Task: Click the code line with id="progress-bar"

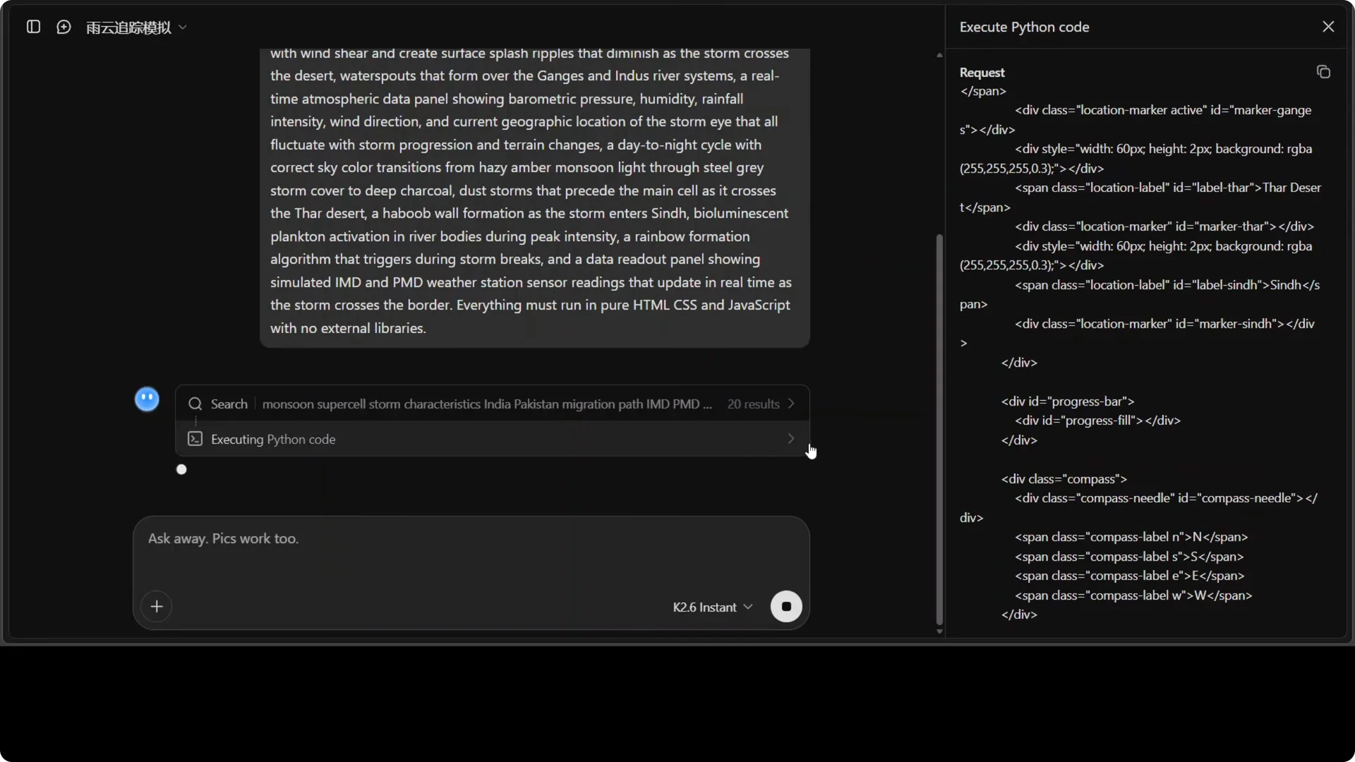Action: click(x=1067, y=401)
